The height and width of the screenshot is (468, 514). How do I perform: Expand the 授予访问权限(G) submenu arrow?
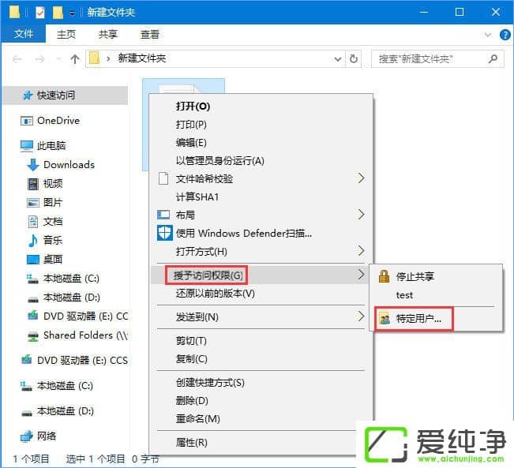tap(361, 275)
